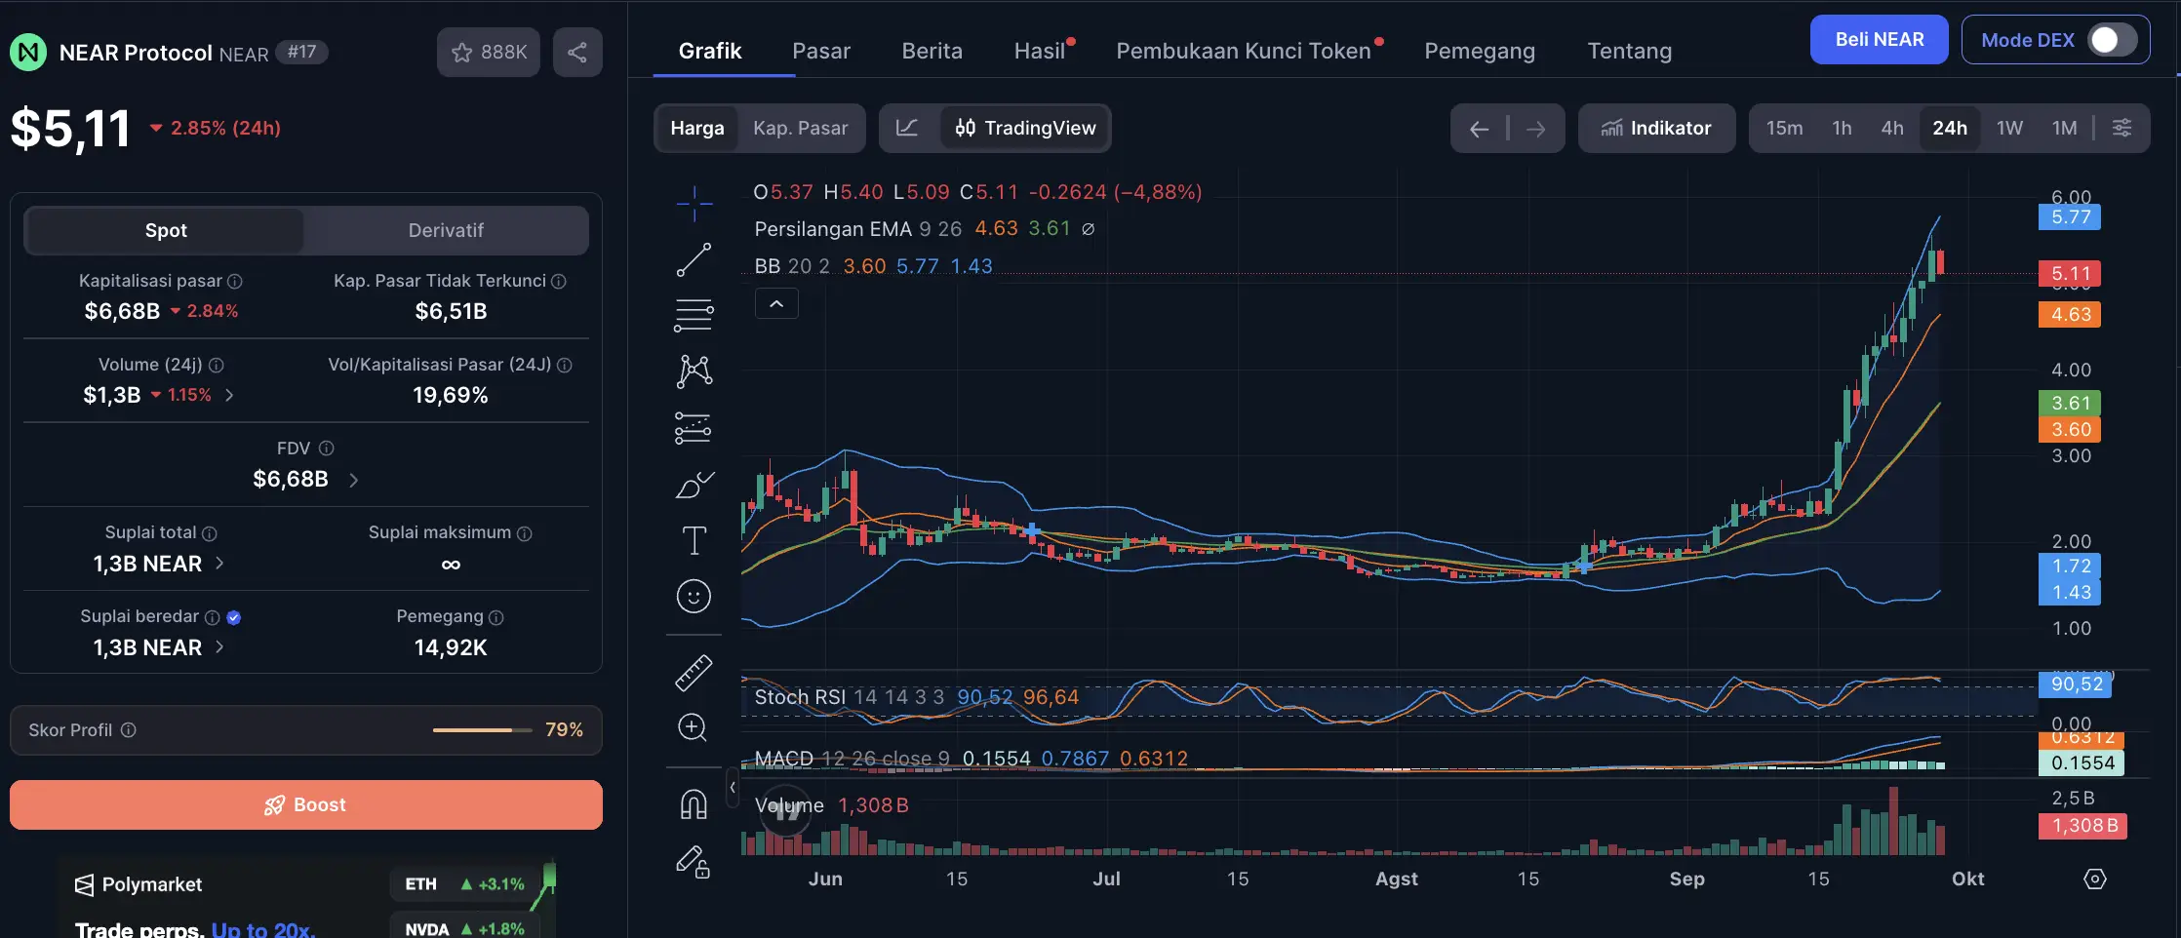2181x938 pixels.
Task: Lock all drawing tools
Action: (x=694, y=861)
